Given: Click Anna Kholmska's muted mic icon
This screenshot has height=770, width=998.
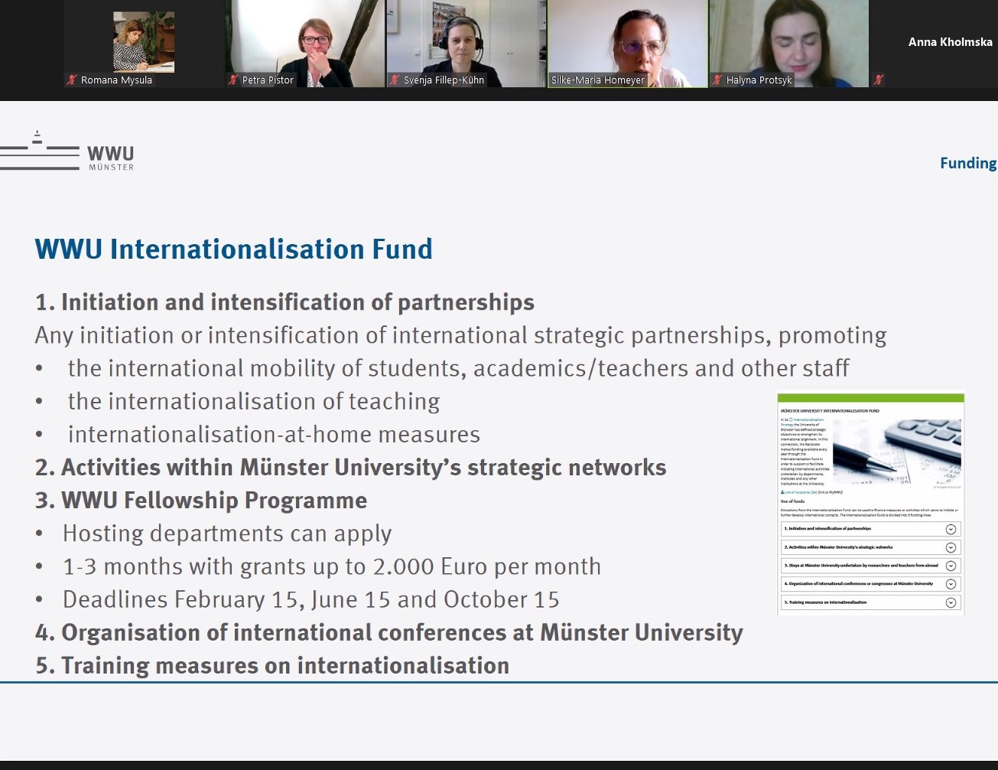Looking at the screenshot, I should (879, 80).
